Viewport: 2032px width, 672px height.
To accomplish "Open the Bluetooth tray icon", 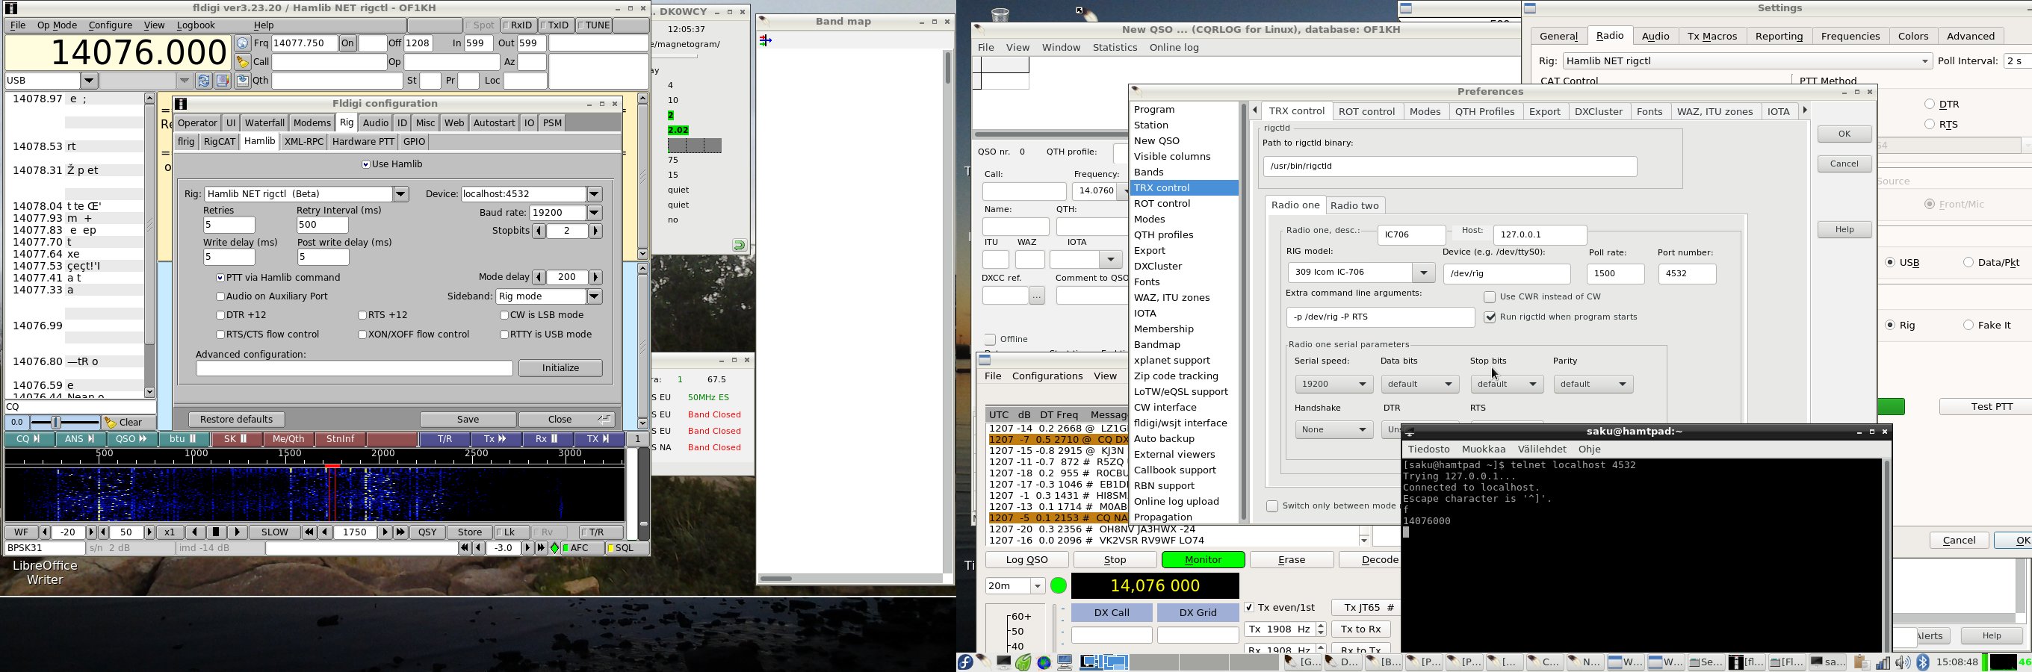I will pos(1922,662).
